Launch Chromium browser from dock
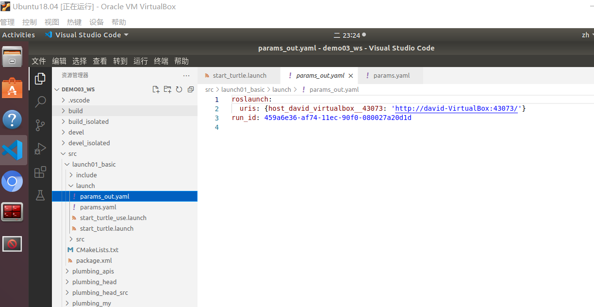 (13, 182)
